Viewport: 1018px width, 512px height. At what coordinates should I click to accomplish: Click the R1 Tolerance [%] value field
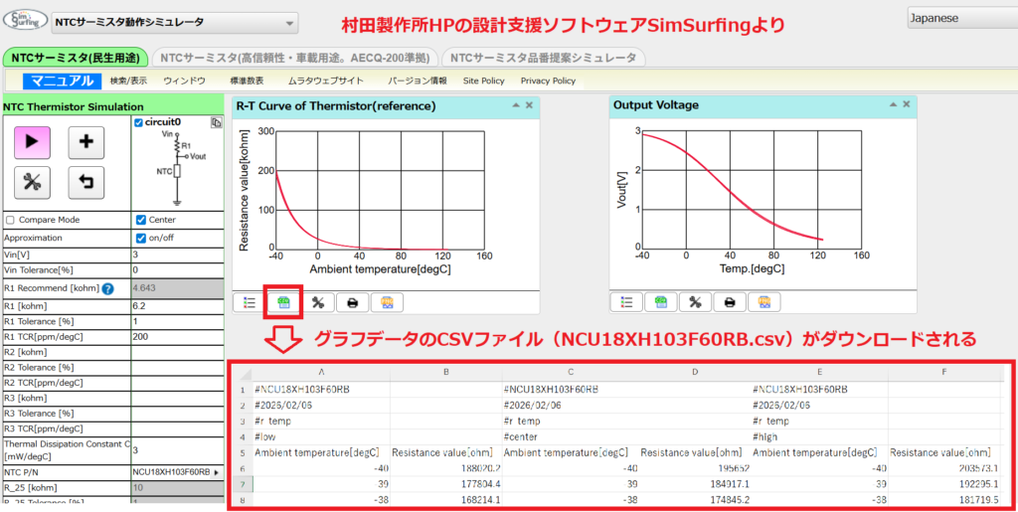coord(177,321)
